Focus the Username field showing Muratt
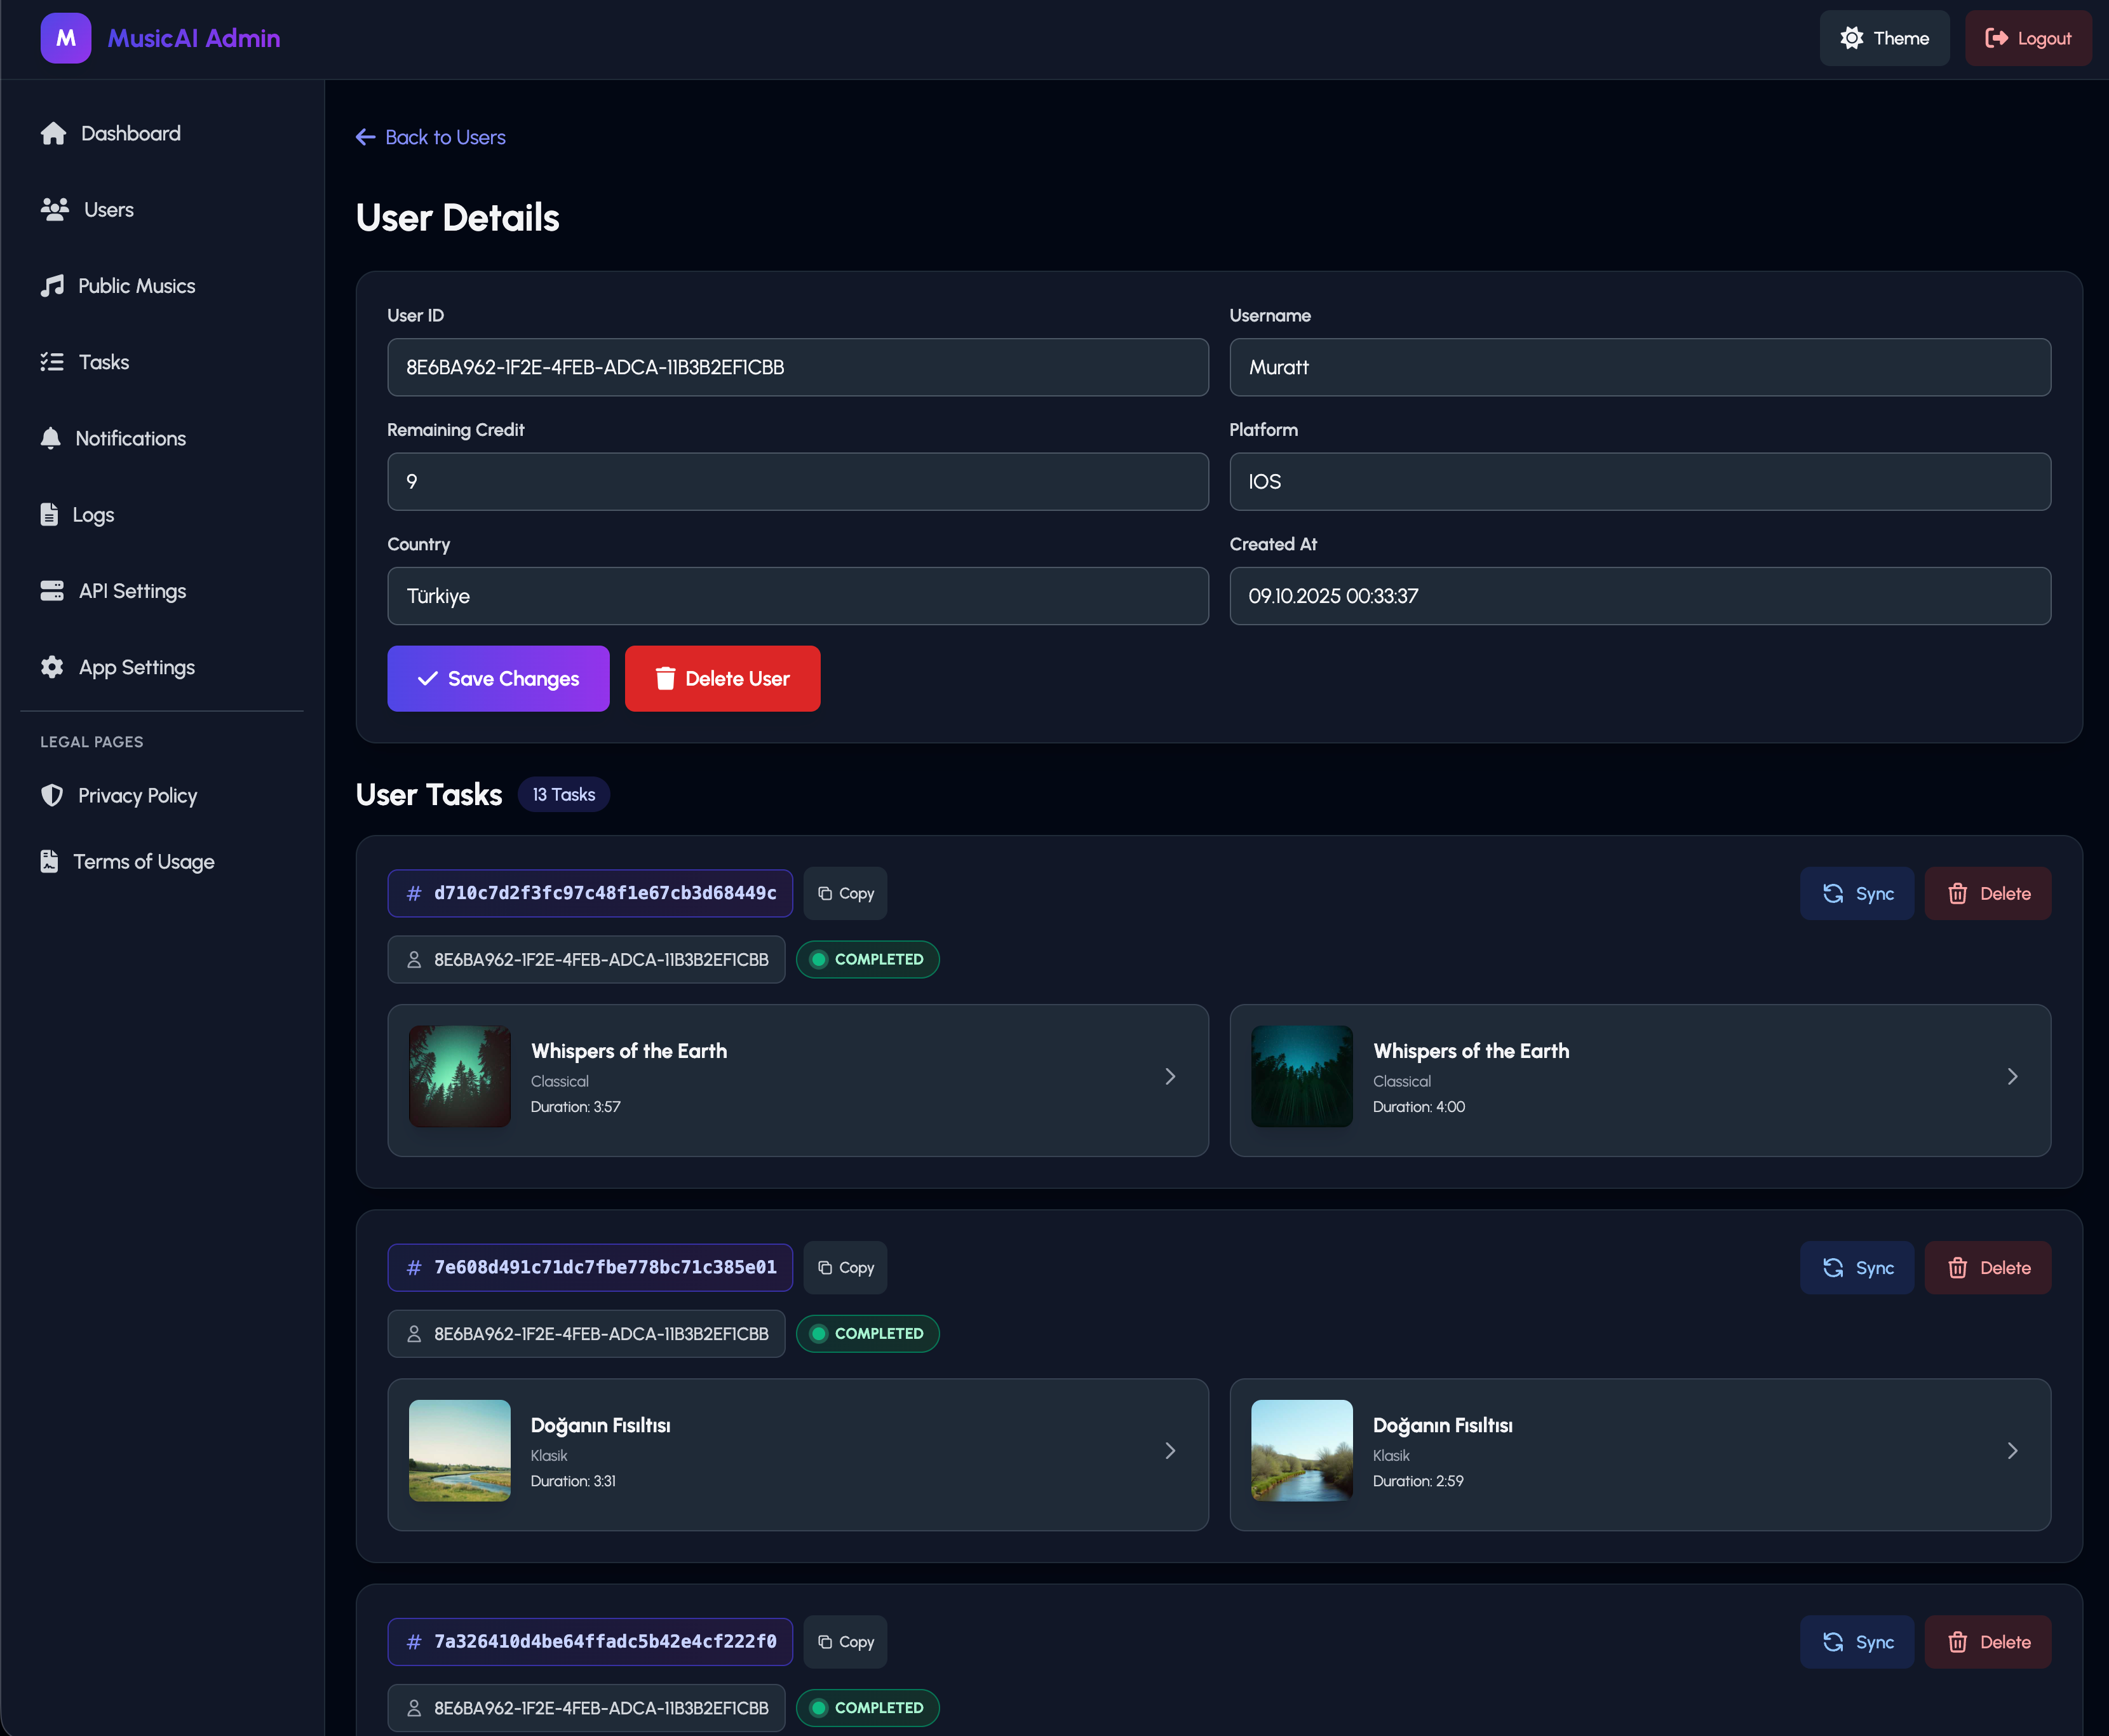Screen dimensions: 2109x1736 (x=1639, y=367)
